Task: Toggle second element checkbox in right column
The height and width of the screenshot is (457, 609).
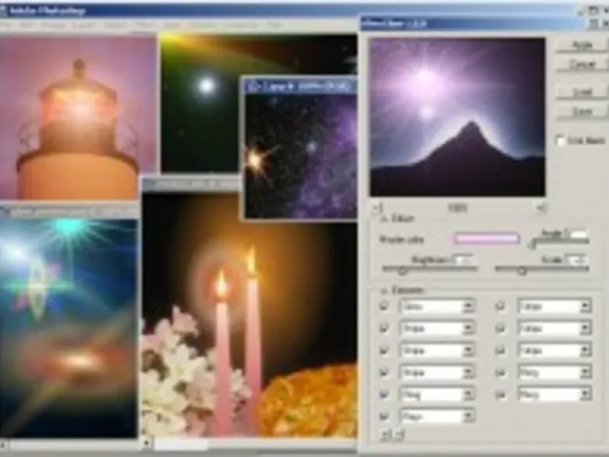Action: coord(501,328)
